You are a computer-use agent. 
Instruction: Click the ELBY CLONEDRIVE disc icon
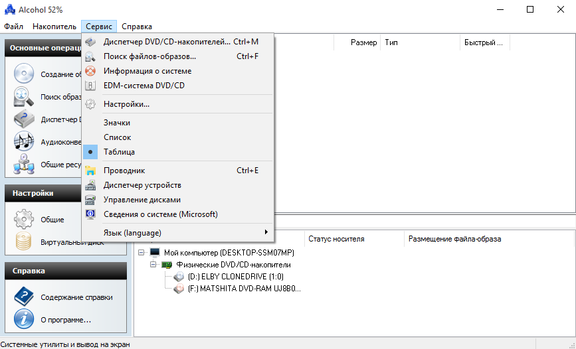[179, 276]
